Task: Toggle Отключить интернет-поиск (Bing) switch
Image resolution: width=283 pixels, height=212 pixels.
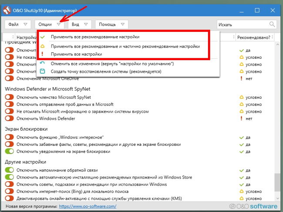Action: (10, 191)
